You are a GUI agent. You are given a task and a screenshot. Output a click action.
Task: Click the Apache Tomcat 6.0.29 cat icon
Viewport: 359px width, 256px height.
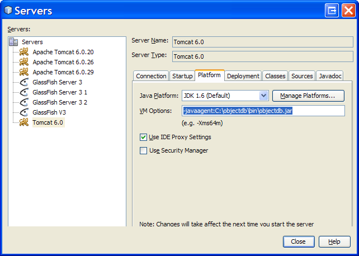(24, 72)
